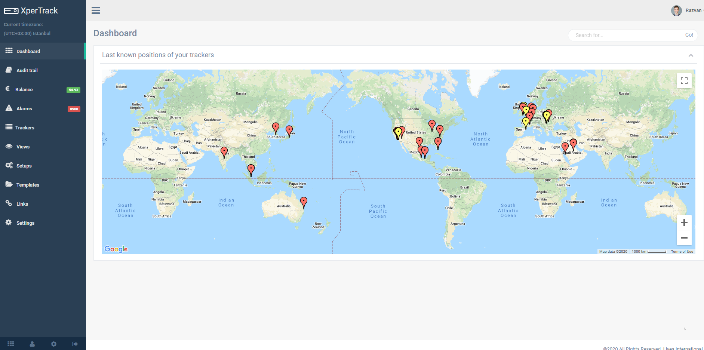This screenshot has height=350, width=704.
Task: Zoom out on the map
Action: tap(684, 238)
